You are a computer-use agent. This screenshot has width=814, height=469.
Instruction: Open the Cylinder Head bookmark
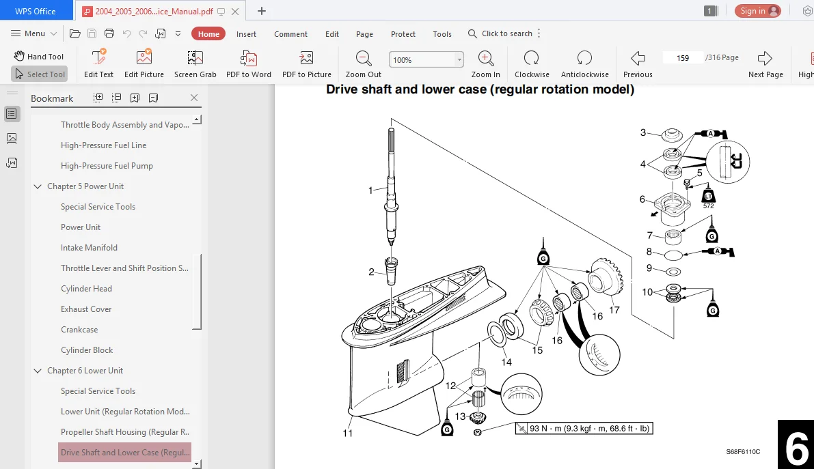tap(86, 289)
